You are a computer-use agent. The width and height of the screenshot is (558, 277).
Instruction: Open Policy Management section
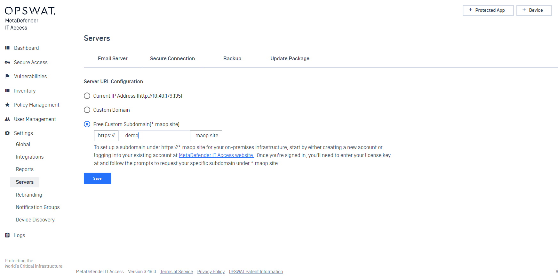[37, 105]
